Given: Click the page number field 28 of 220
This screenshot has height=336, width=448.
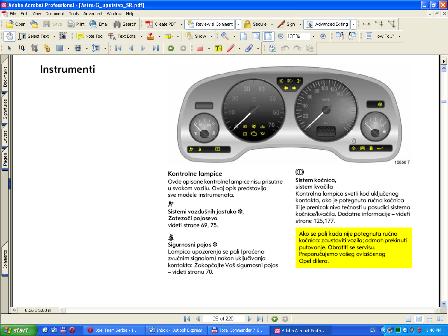Looking at the screenshot, I should pyautogui.click(x=223, y=318).
